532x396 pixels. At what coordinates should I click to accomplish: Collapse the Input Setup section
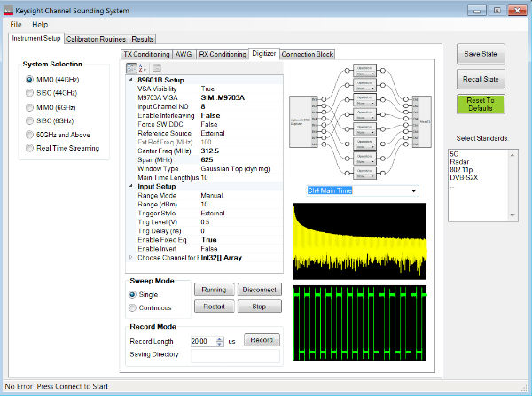131,187
